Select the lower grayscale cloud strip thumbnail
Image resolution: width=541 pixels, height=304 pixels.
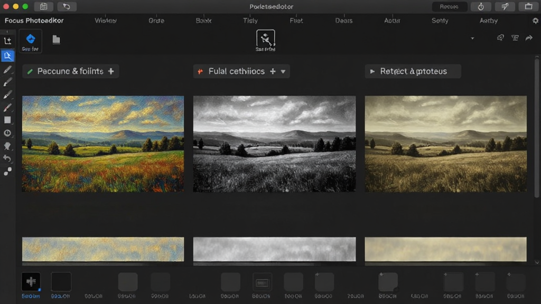(x=274, y=249)
